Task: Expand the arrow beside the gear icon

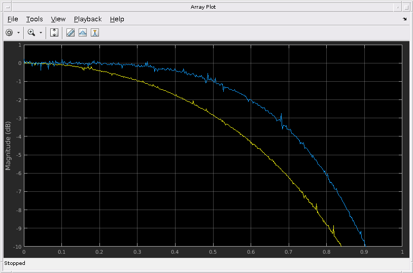Action: (18, 32)
